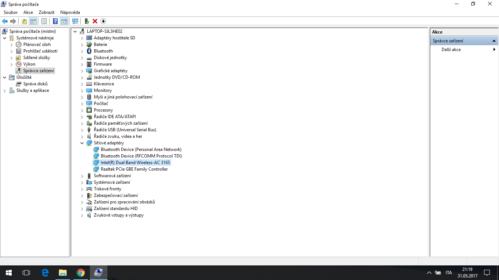Update the device driver via the green arrow icon
This screenshot has height=280, width=499.
pyautogui.click(x=87, y=21)
